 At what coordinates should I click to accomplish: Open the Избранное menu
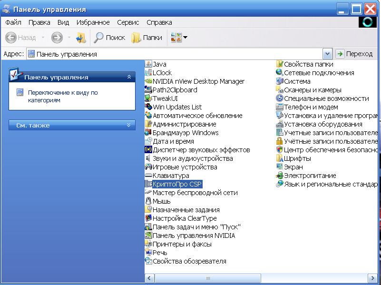pos(93,22)
